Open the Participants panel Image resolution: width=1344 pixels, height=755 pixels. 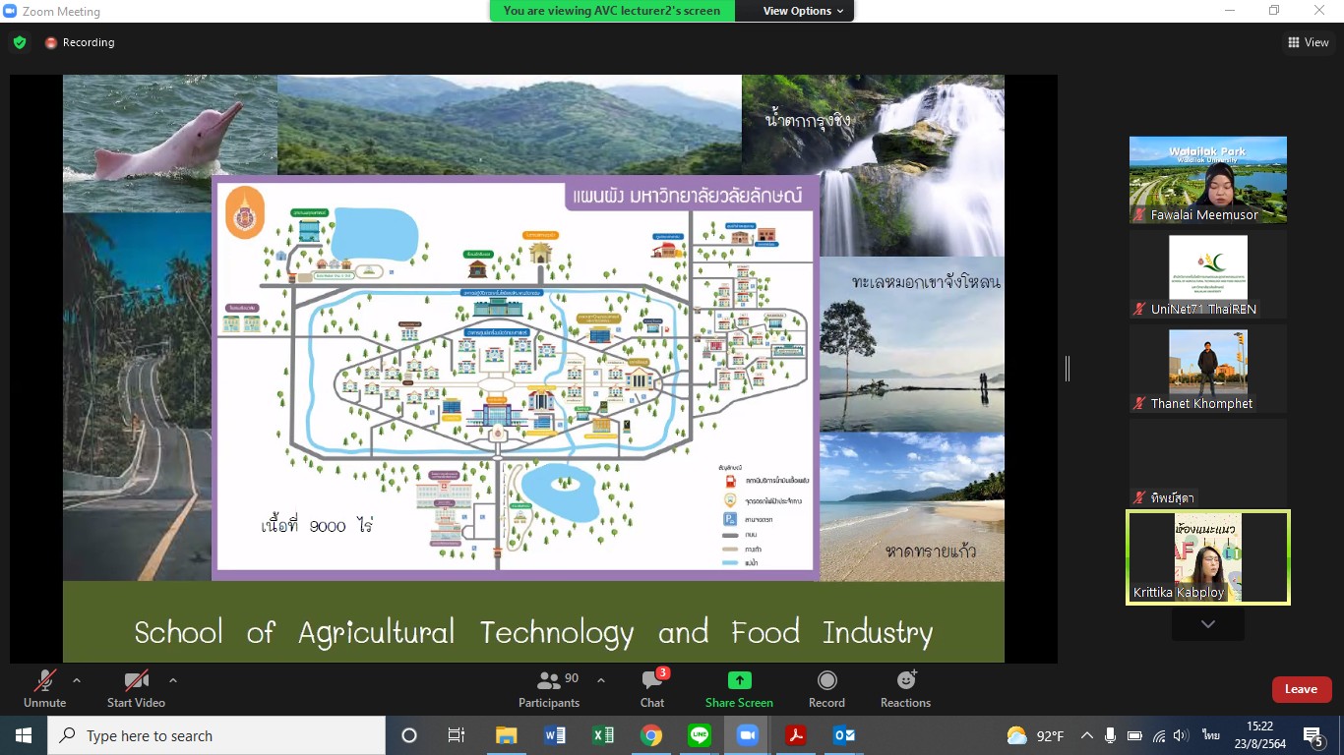click(x=549, y=688)
